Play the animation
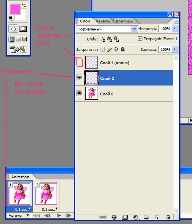Screen dimensions: 192x224 pyautogui.click(x=58, y=216)
